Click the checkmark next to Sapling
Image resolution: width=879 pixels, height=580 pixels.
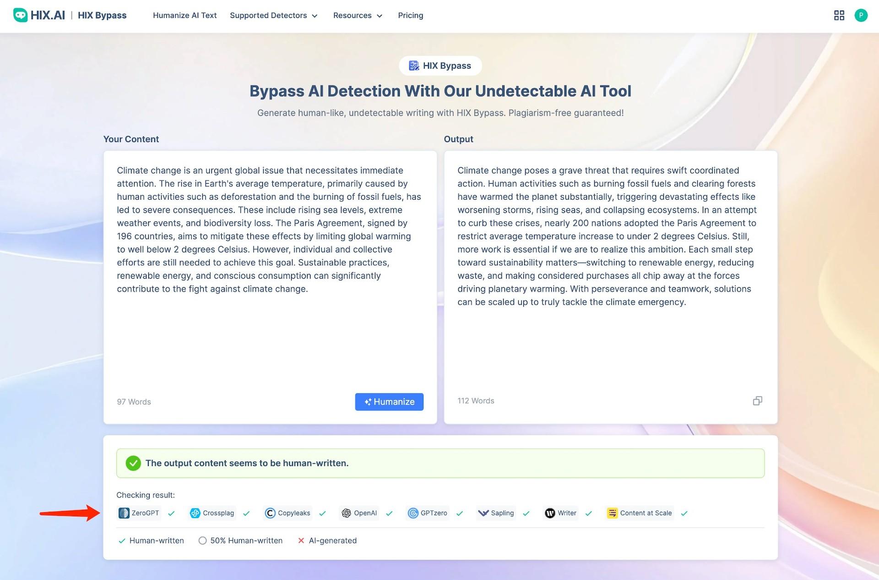coord(526,514)
